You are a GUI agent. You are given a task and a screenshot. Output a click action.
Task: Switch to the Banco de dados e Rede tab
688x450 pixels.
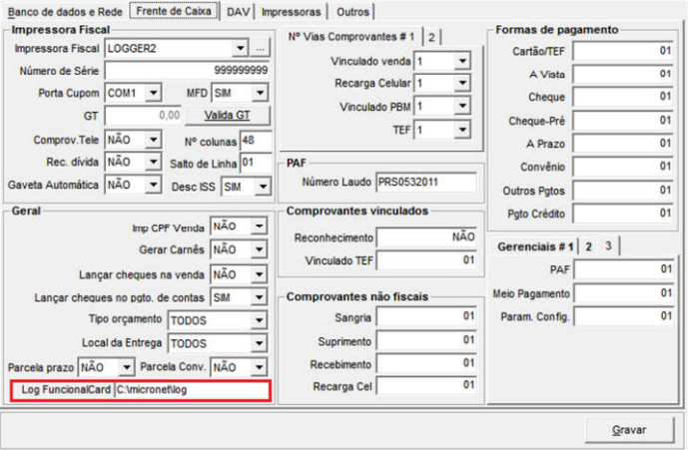[65, 12]
